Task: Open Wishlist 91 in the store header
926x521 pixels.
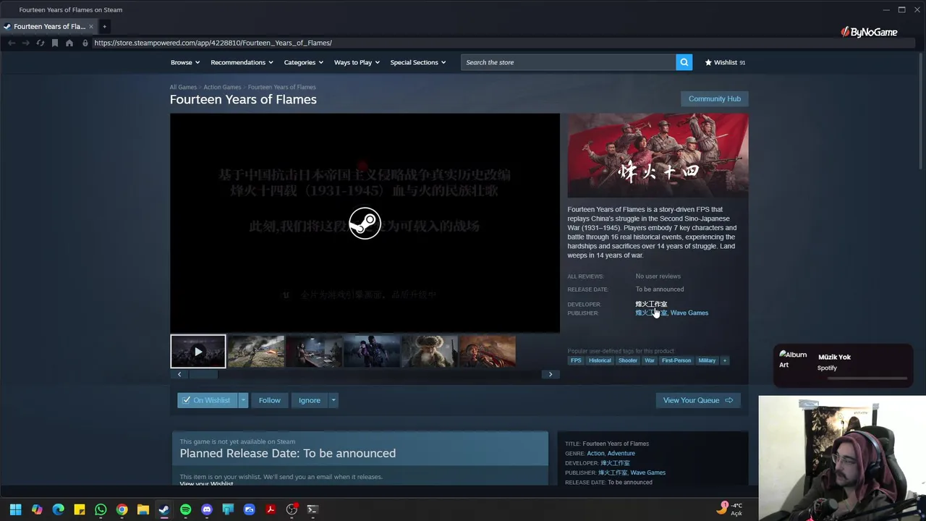Action: [725, 62]
